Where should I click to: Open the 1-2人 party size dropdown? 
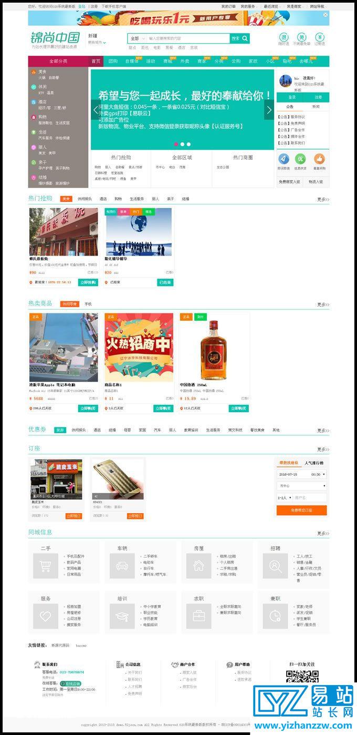coord(284,497)
